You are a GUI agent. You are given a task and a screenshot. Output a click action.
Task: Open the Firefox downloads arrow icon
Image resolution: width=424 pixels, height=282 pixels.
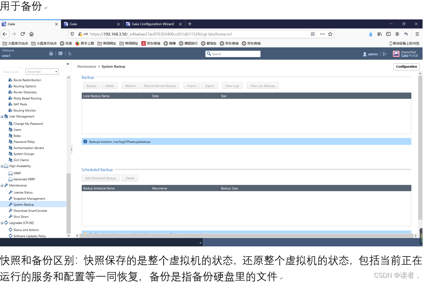click(x=370, y=34)
